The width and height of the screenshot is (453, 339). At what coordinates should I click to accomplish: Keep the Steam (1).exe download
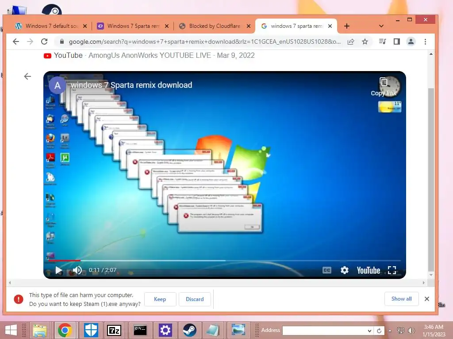(160, 299)
